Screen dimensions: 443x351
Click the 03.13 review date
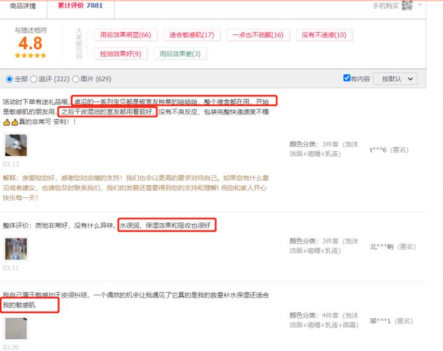click(10, 164)
